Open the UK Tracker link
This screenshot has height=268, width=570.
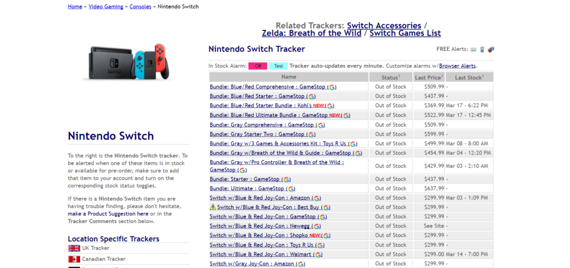pos(96,248)
